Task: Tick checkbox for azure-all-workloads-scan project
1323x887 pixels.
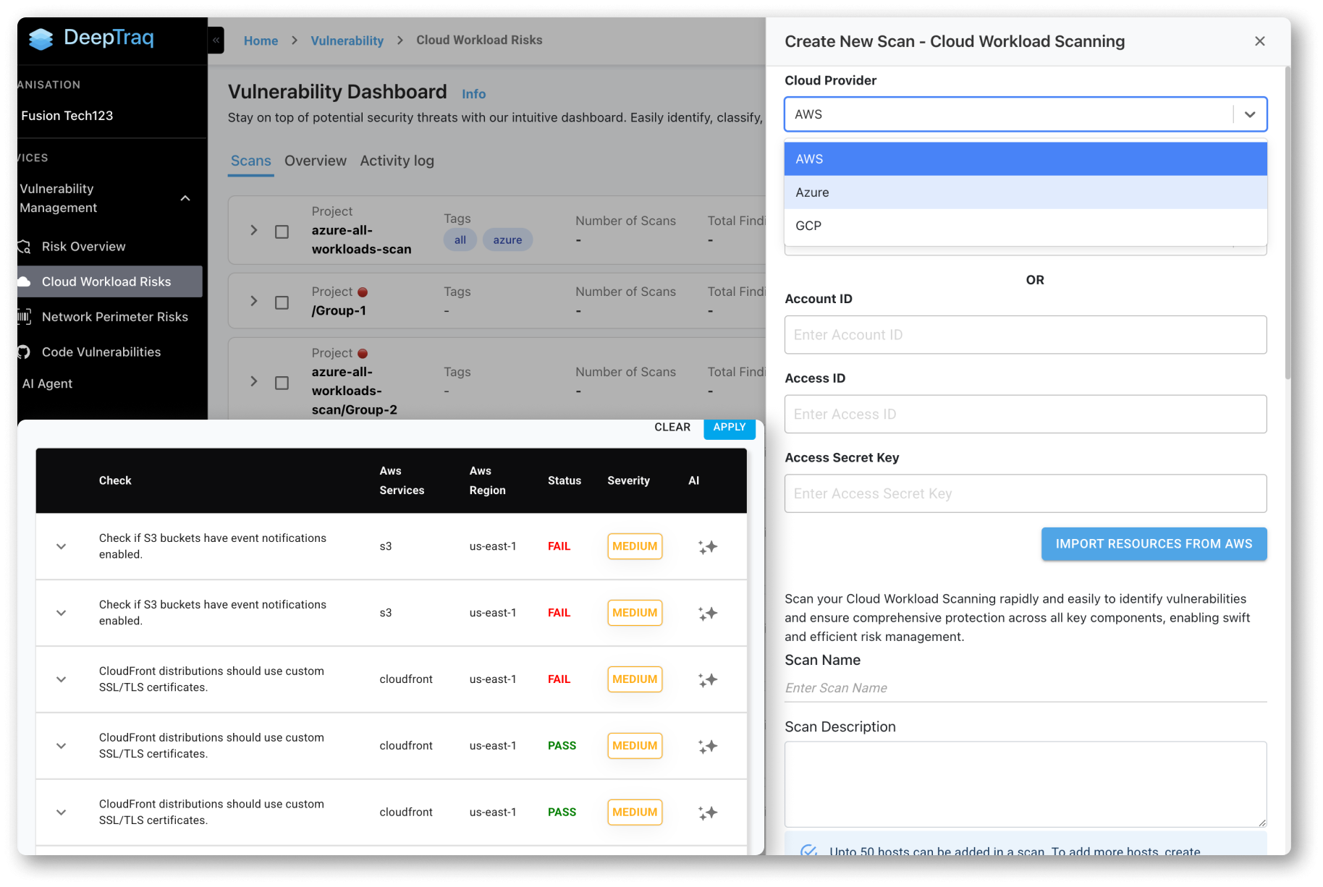Action: click(282, 232)
